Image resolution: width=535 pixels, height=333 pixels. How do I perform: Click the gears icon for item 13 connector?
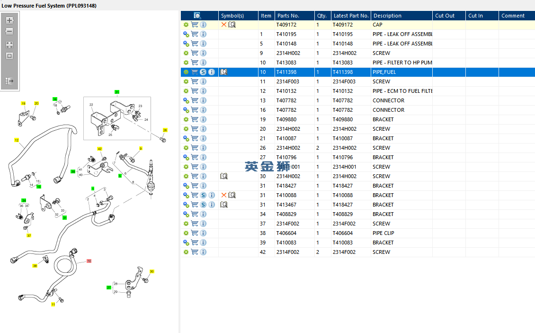186,100
